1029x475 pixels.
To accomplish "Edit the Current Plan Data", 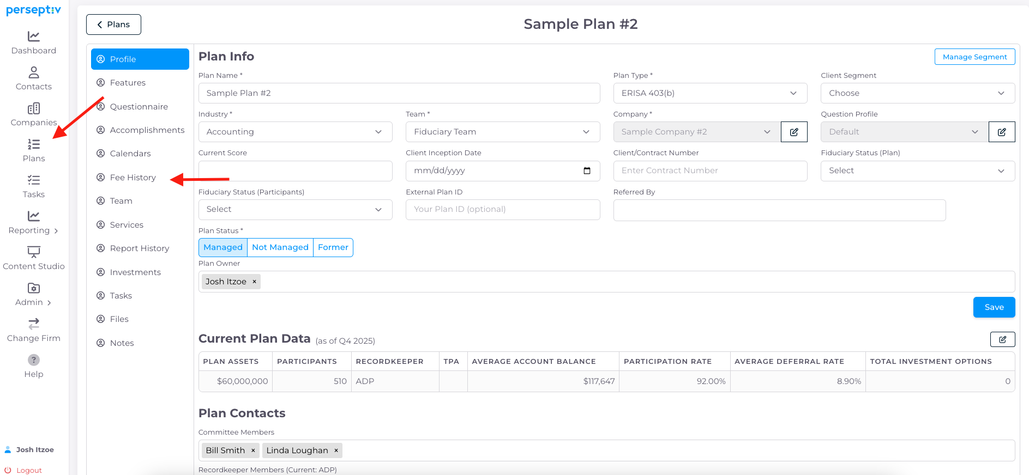I will (x=1002, y=339).
